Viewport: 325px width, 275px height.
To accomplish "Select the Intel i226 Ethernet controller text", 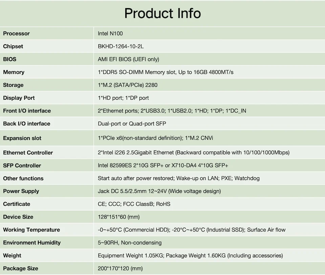I will click(194, 152).
